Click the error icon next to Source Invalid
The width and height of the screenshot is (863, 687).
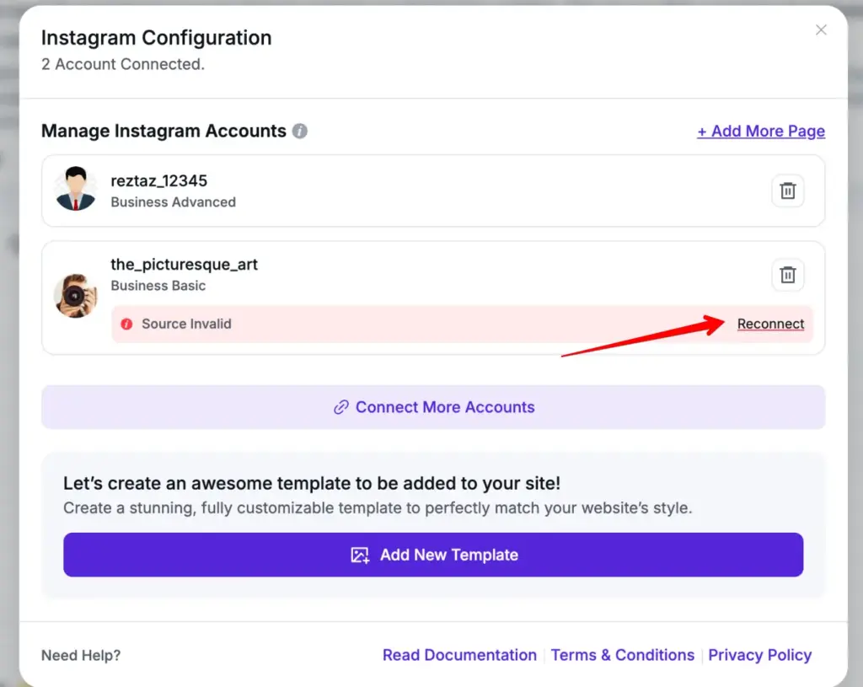pyautogui.click(x=126, y=324)
